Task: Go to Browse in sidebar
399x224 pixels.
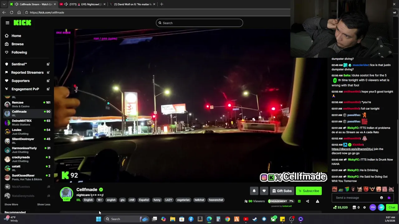Action: (x=17, y=44)
